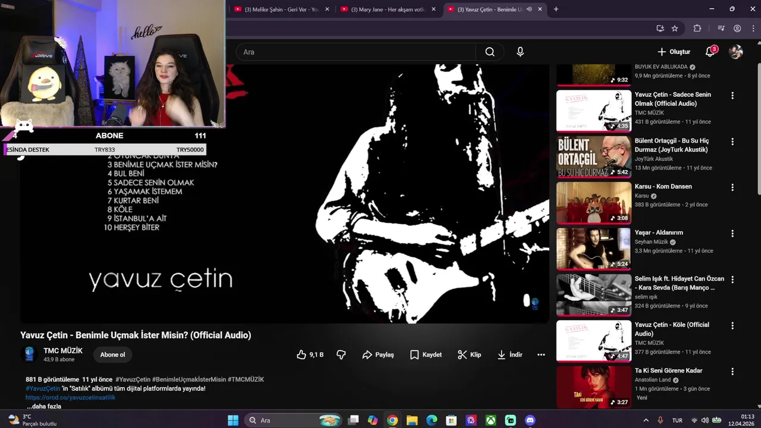
Task: Click Kaydet save button
Action: [x=426, y=355]
